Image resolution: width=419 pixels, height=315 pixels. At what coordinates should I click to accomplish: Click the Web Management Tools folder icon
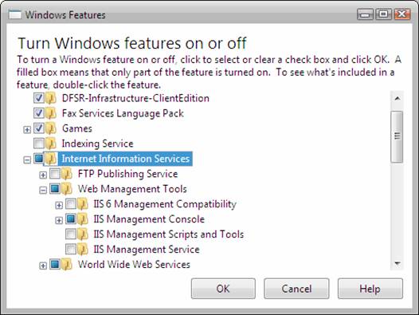pos(67,189)
